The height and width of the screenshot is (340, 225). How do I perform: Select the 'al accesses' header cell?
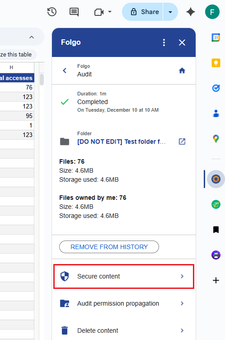(17, 78)
